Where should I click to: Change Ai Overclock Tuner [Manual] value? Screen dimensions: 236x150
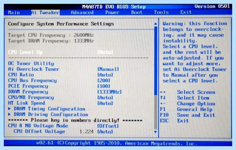(108, 69)
